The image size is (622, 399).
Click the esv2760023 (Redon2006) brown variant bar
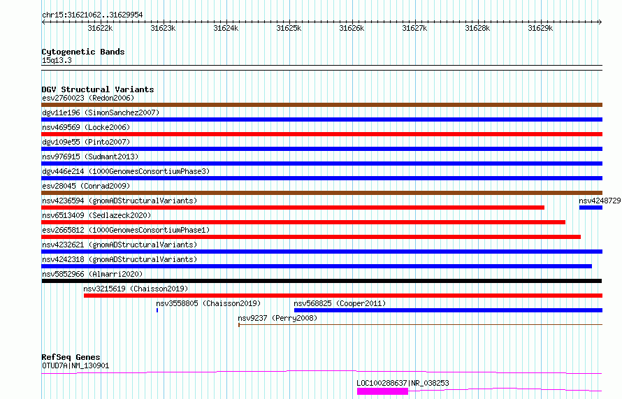point(321,105)
